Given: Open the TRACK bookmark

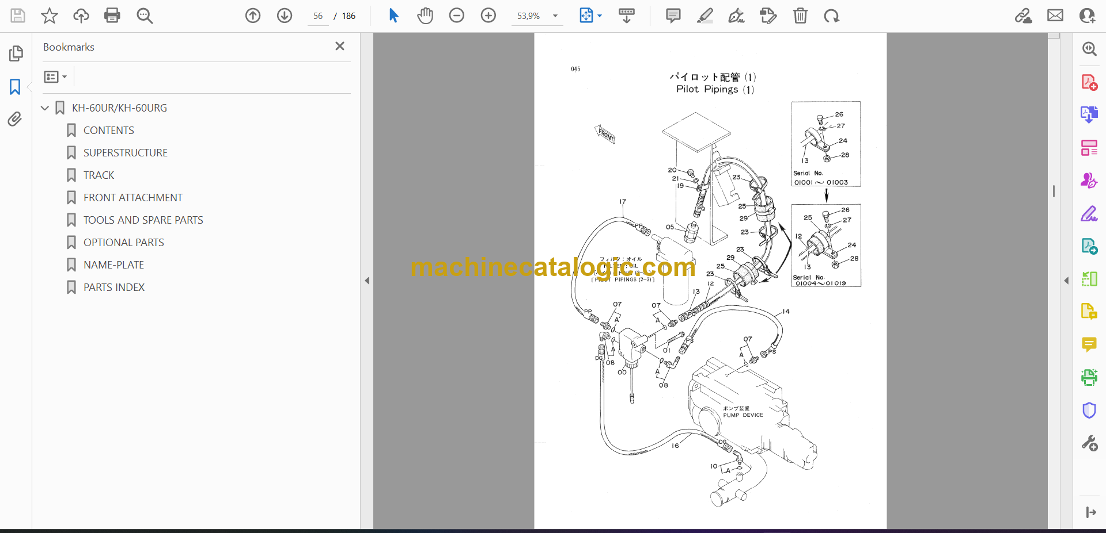Looking at the screenshot, I should [99, 175].
